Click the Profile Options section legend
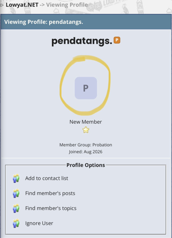The width and height of the screenshot is (172, 238). point(86,165)
